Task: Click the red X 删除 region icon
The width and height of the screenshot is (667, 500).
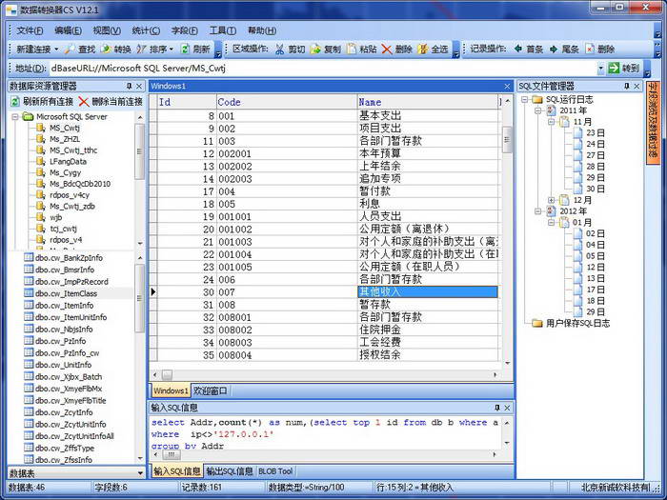Action: (396, 49)
